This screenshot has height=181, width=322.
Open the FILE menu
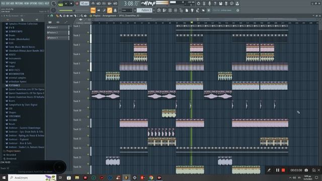pos(3,4)
